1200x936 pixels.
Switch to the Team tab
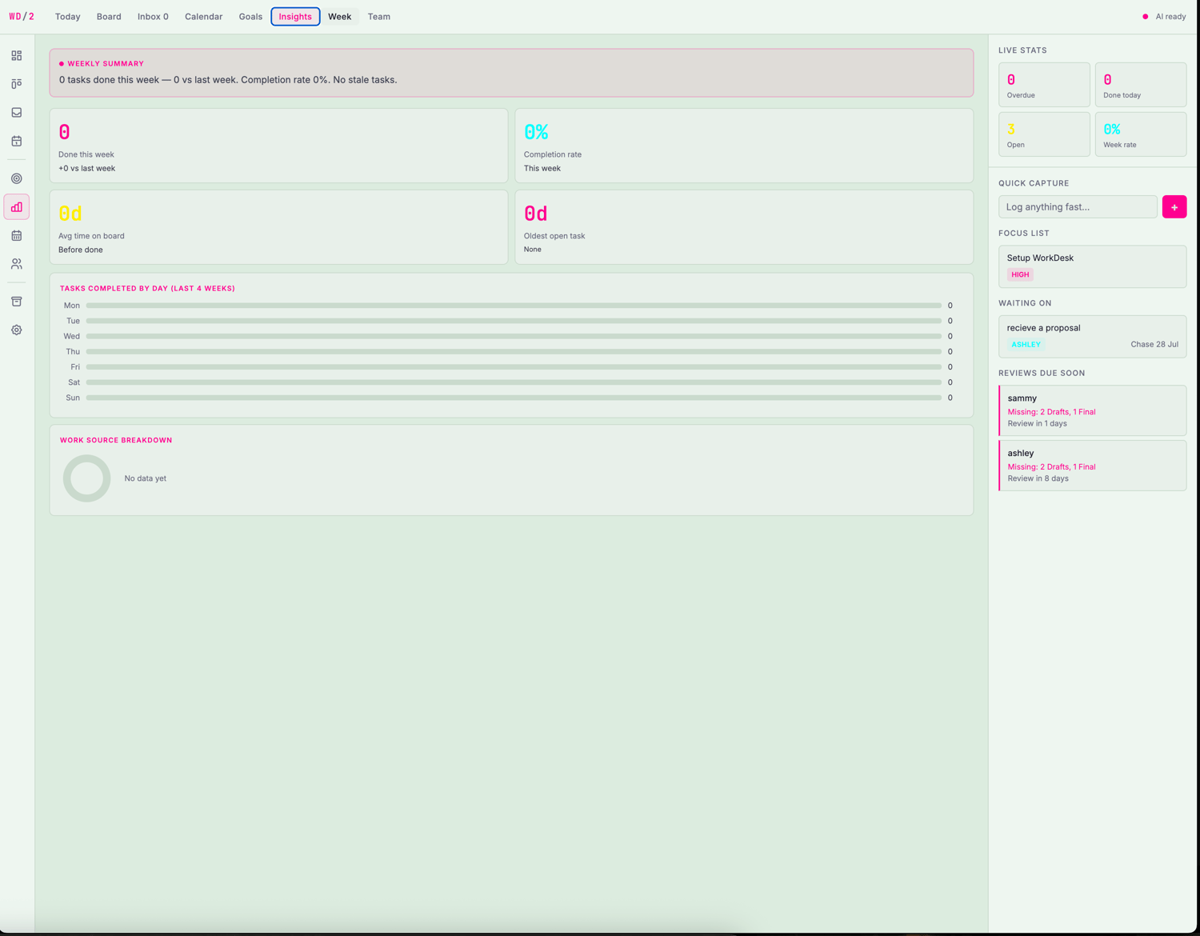pos(379,17)
